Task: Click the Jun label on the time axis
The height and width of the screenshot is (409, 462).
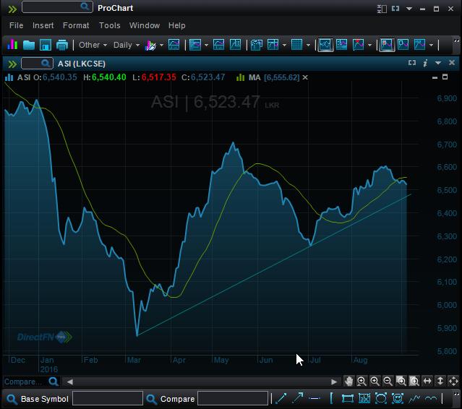Action: pyautogui.click(x=266, y=360)
